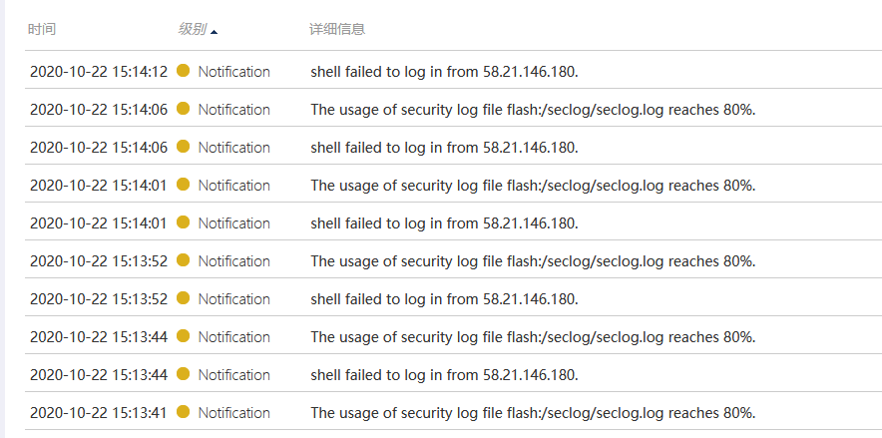This screenshot has width=882, height=438.
Task: Click yellow dot of 15:14:01 shell login failure row
Action: tap(183, 222)
